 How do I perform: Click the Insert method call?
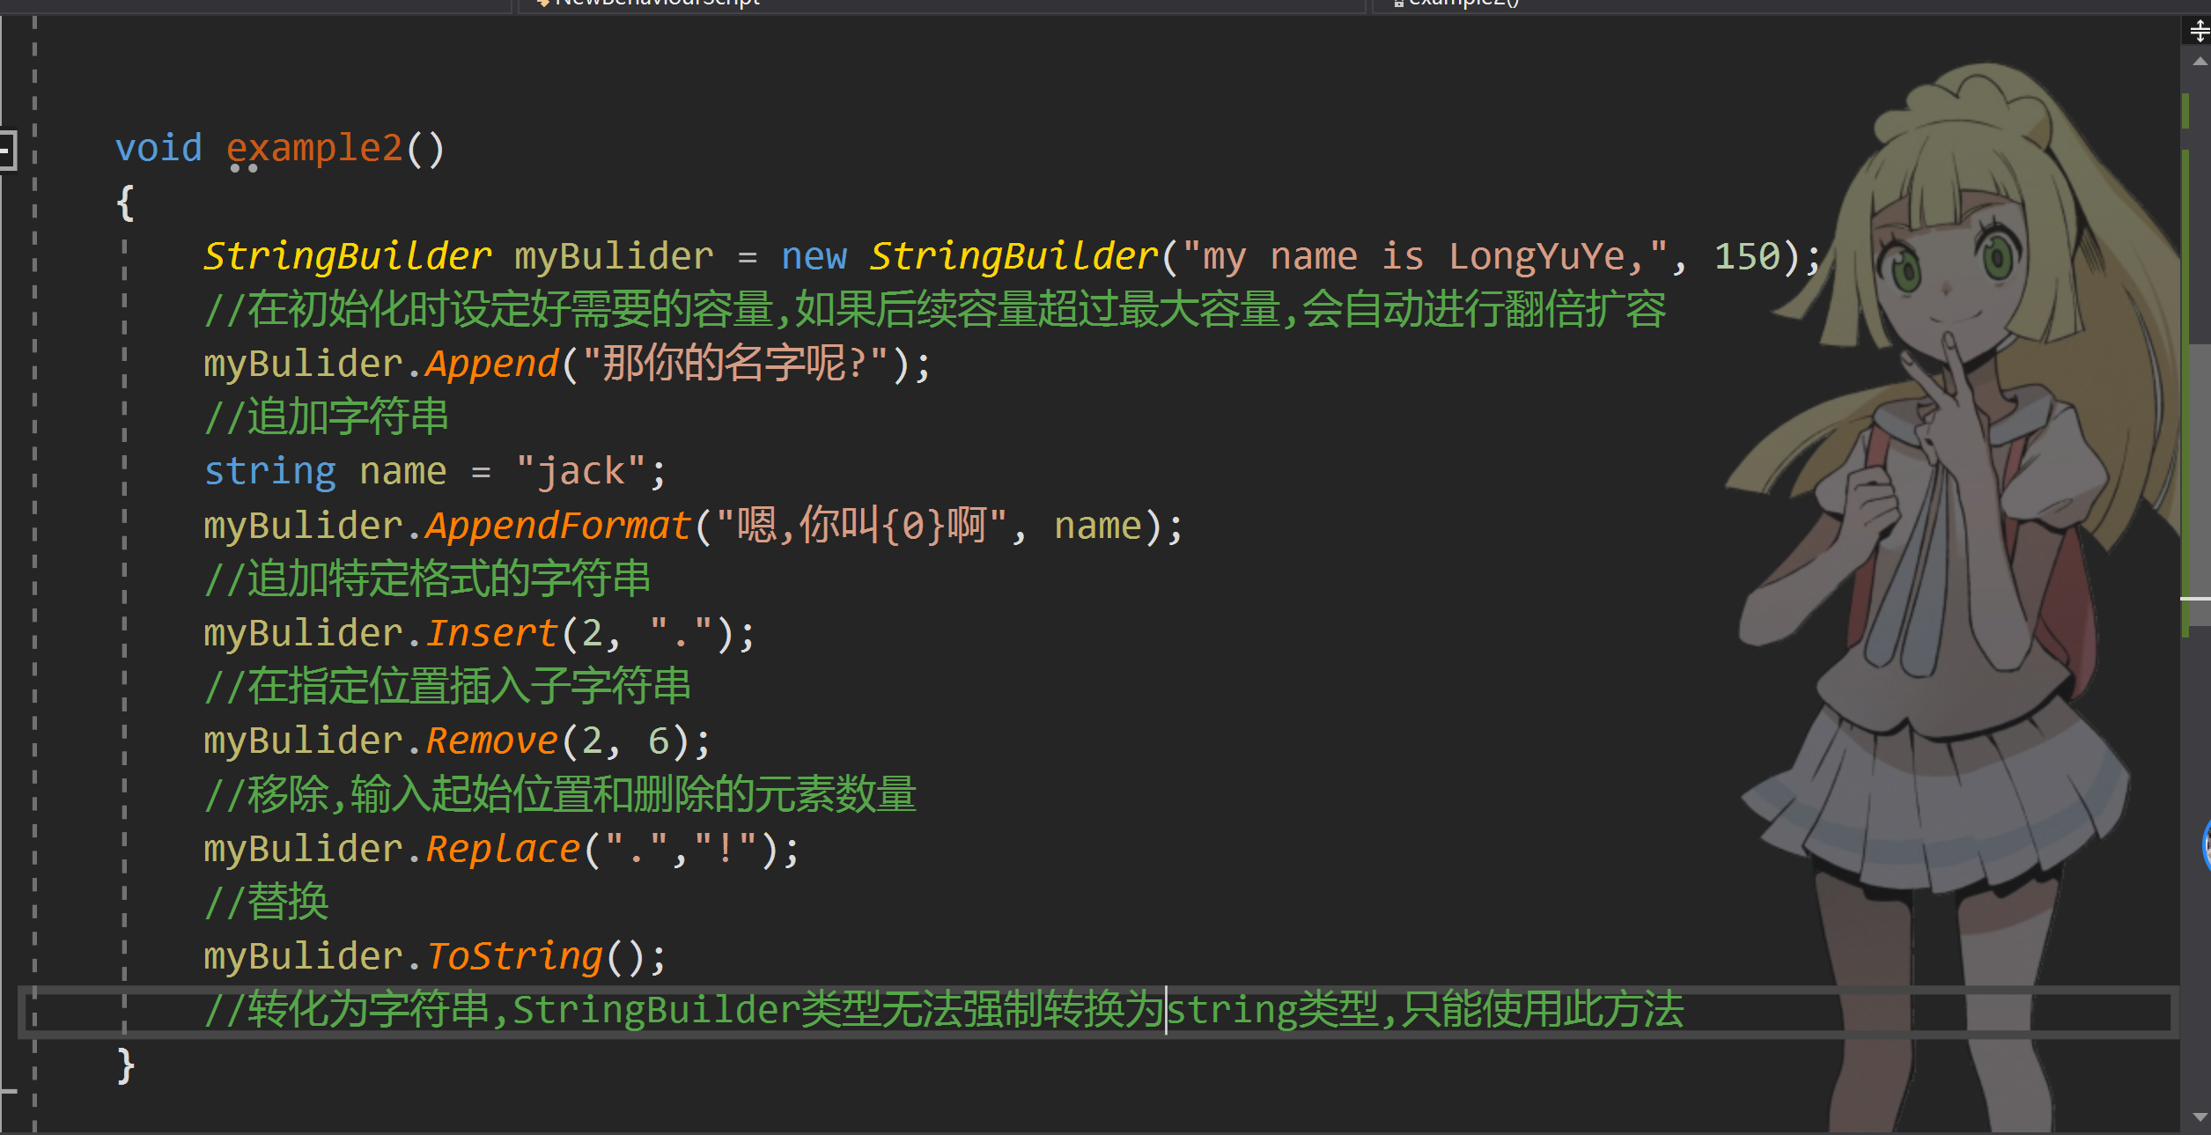pyautogui.click(x=491, y=633)
